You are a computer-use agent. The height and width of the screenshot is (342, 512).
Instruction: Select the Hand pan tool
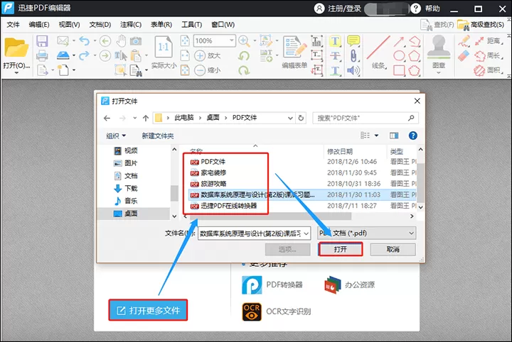pyautogui.click(x=122, y=40)
